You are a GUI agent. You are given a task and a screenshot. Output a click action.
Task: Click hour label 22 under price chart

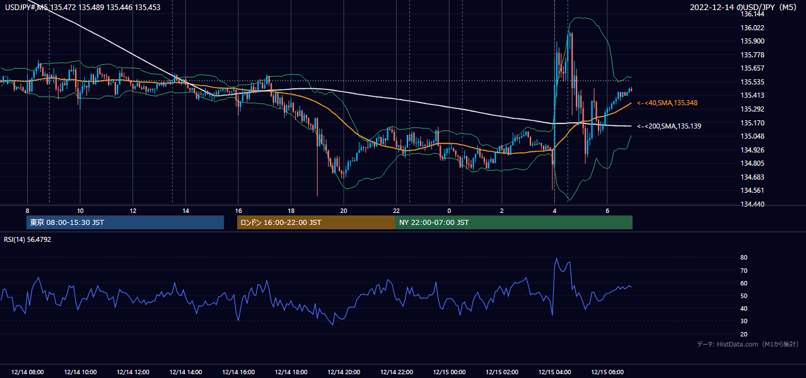tap(396, 210)
